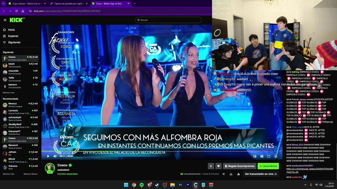Open schneckyirl recommended channel
337x189 pixels.
pyautogui.click(x=20, y=119)
